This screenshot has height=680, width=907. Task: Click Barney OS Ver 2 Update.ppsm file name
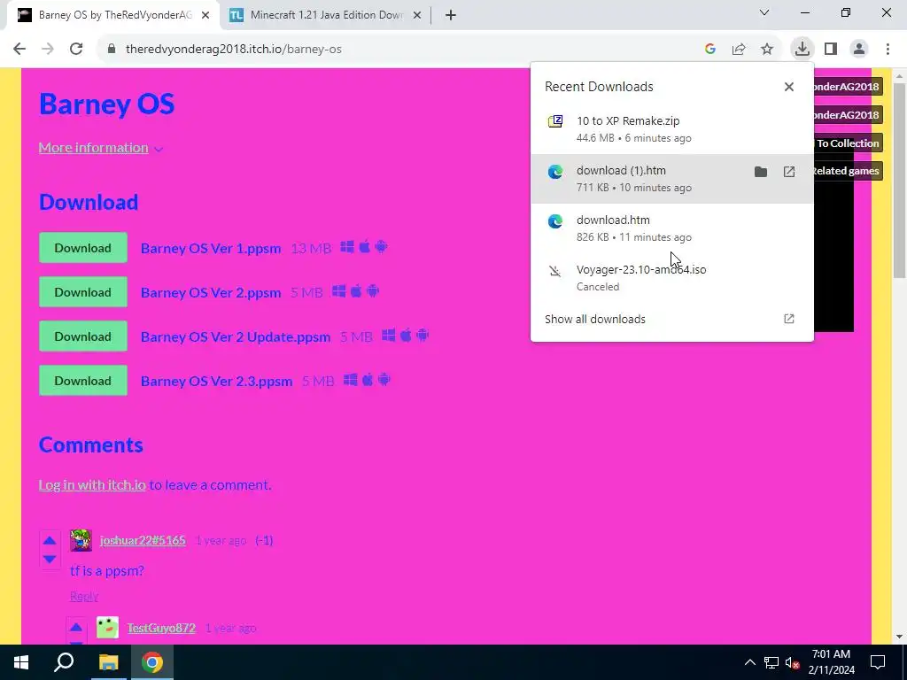pos(236,337)
